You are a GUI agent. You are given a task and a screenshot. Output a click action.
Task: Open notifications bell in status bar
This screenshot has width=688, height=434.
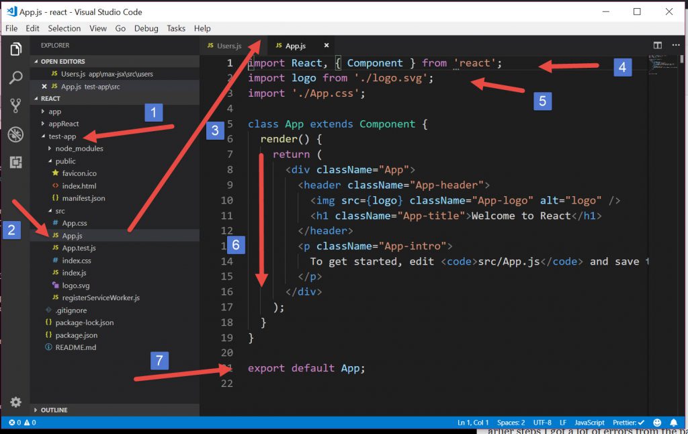pyautogui.click(x=673, y=423)
